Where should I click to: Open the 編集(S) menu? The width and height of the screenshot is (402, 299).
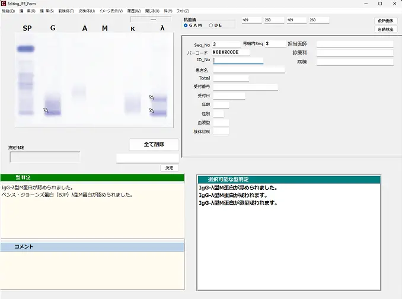pos(47,11)
